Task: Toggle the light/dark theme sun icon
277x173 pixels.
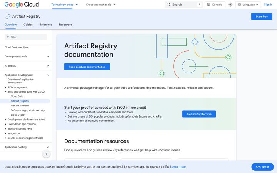Action: 230,5
